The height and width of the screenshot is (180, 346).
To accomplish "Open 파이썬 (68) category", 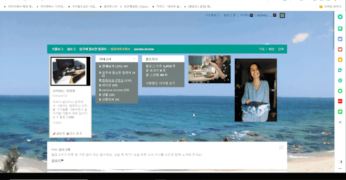I will pos(110,85).
